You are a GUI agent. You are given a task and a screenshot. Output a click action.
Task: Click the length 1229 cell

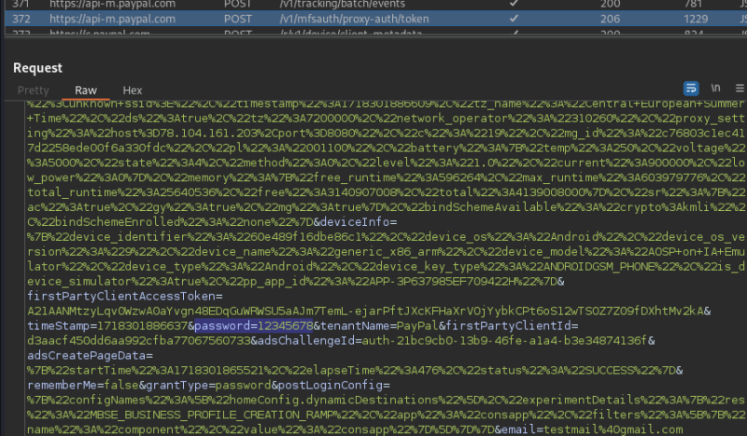[x=696, y=19]
